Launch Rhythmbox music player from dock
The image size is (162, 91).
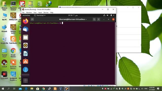pyautogui.click(x=25, y=45)
